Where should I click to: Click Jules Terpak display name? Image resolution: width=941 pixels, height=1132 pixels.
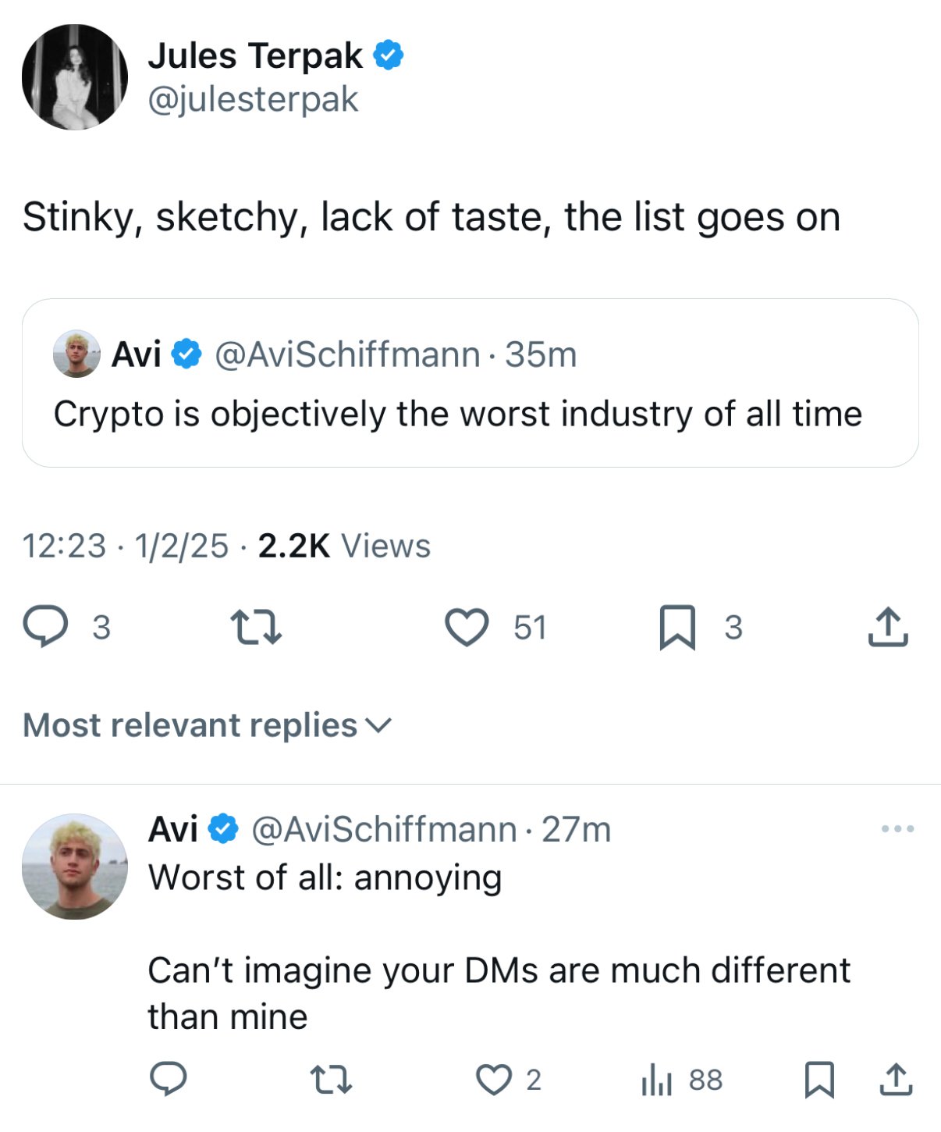(x=255, y=56)
